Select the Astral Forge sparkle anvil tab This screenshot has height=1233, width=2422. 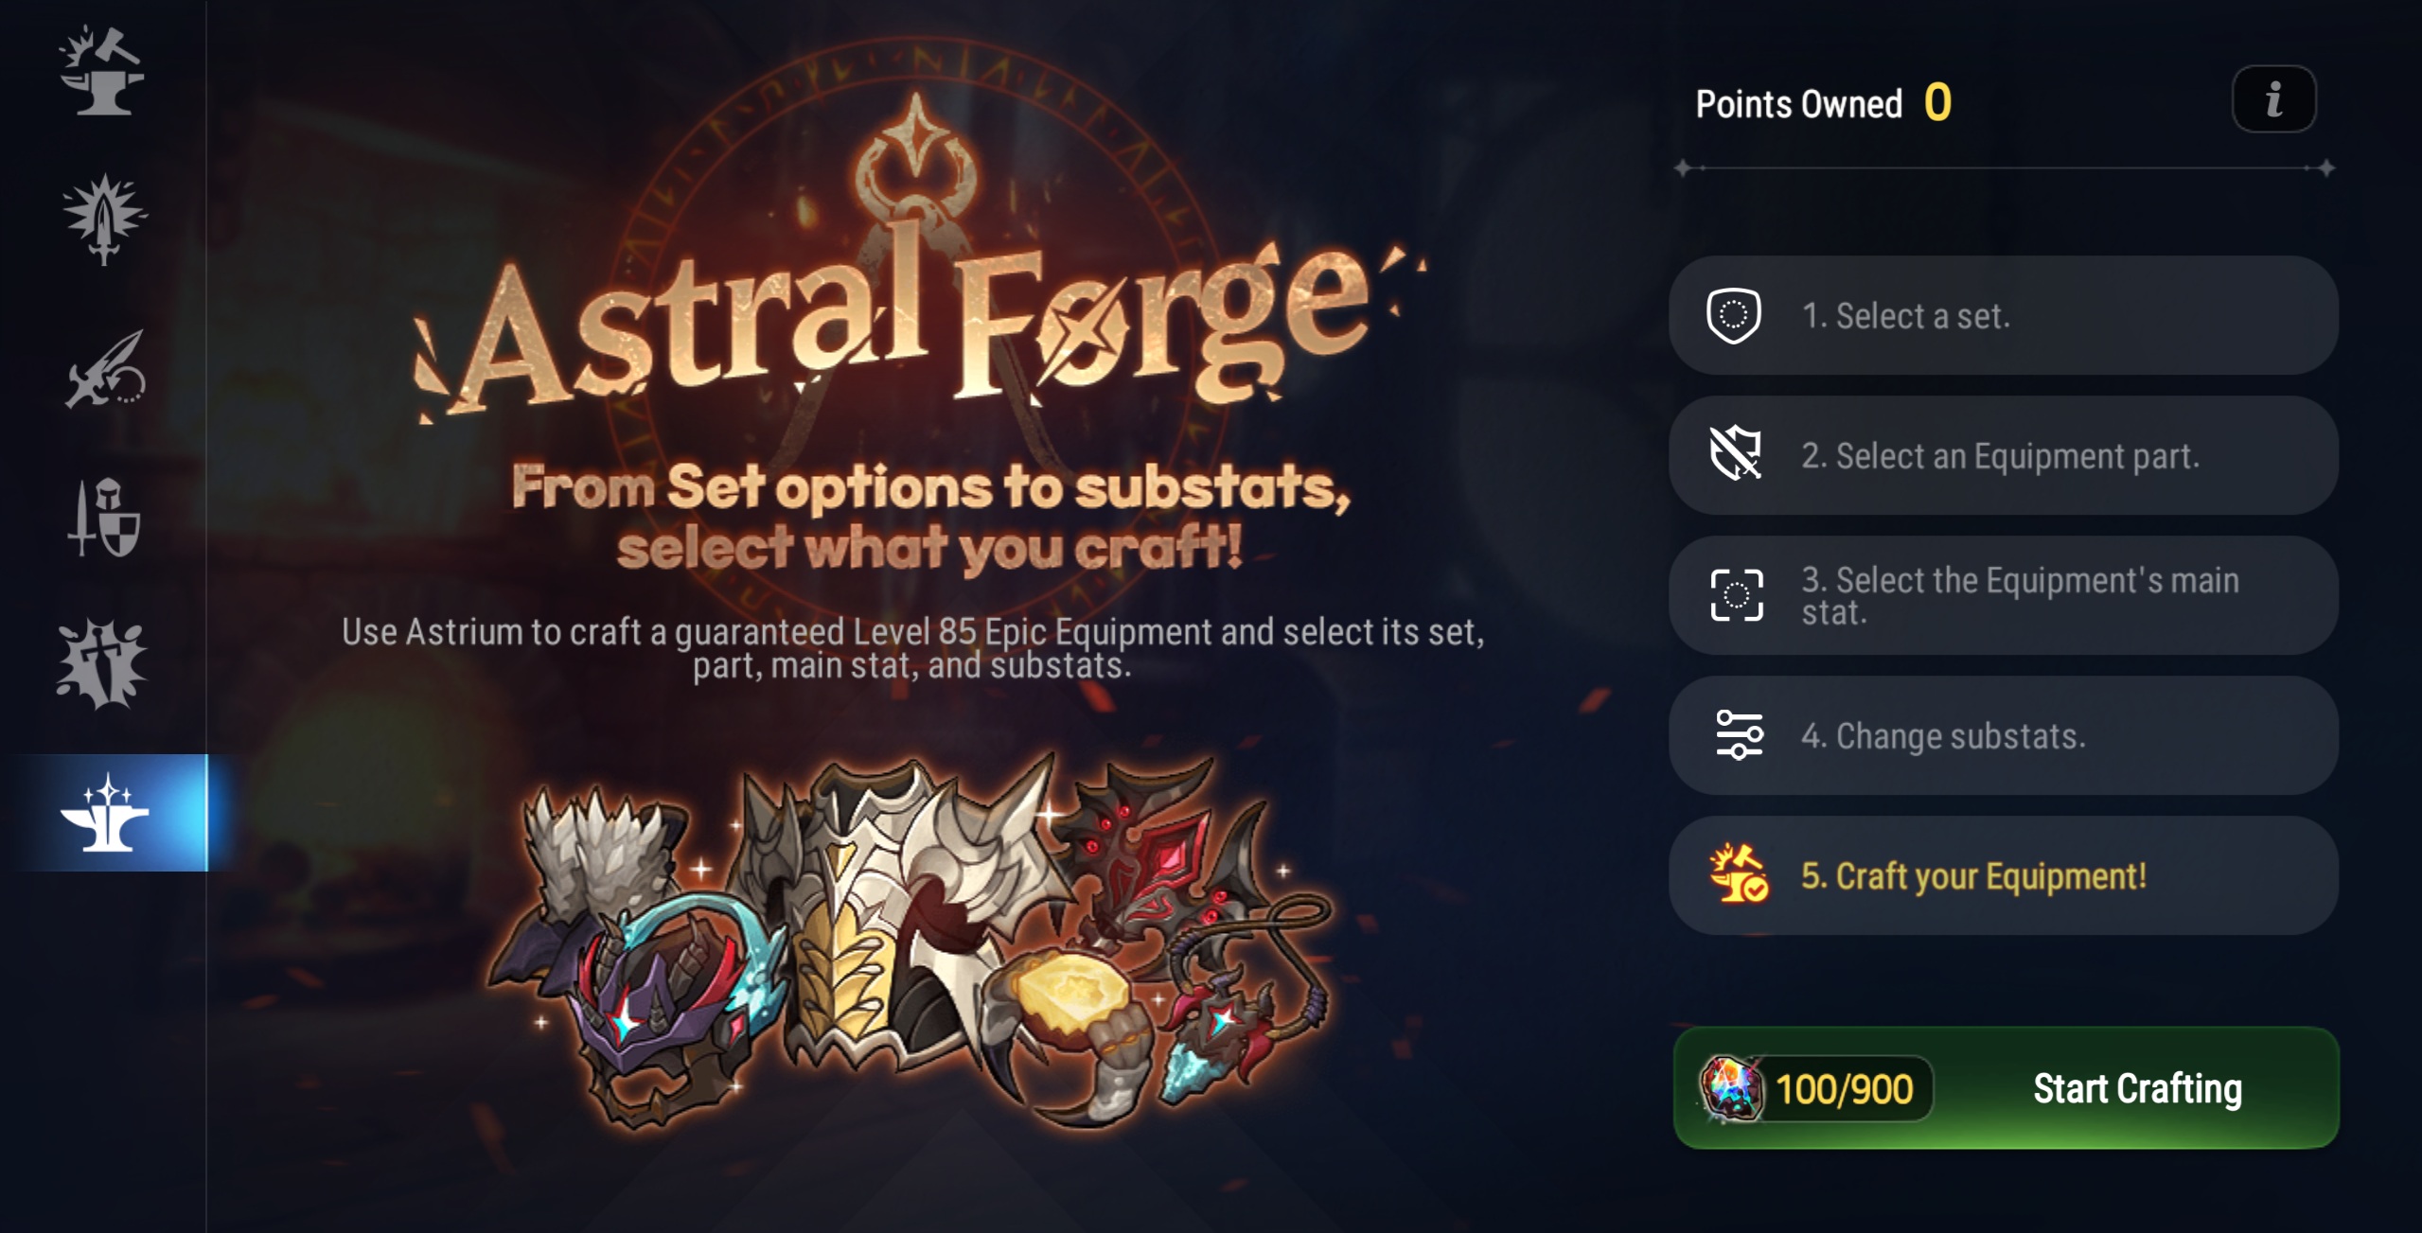click(x=106, y=813)
